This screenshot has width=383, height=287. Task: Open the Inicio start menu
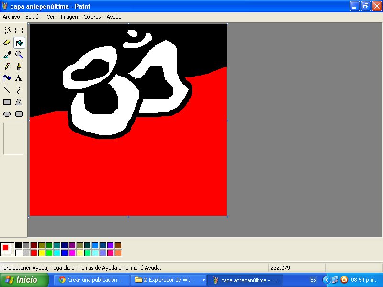click(24, 280)
